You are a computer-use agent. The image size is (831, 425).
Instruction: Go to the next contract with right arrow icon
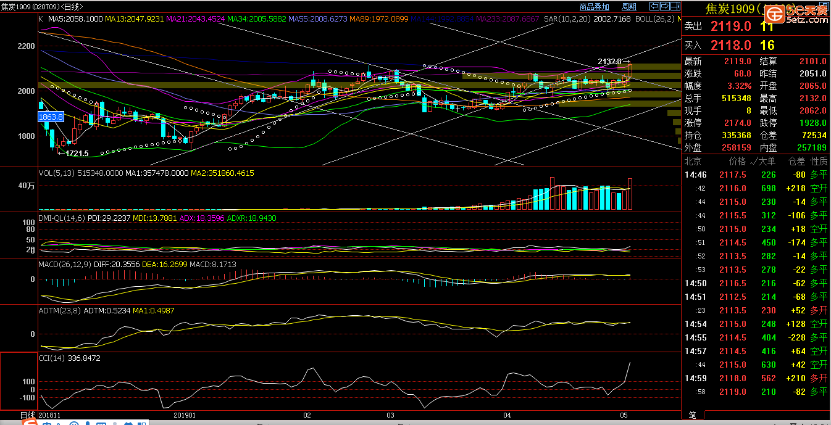[x=665, y=6]
